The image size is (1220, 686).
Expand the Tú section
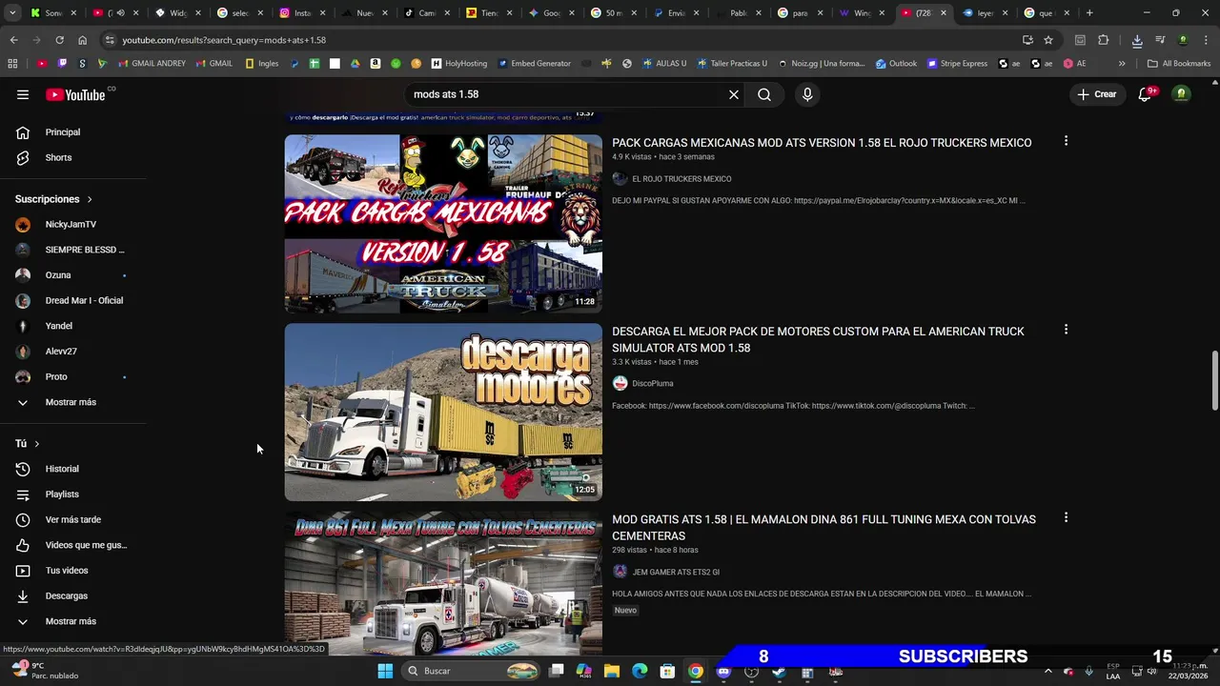(28, 444)
